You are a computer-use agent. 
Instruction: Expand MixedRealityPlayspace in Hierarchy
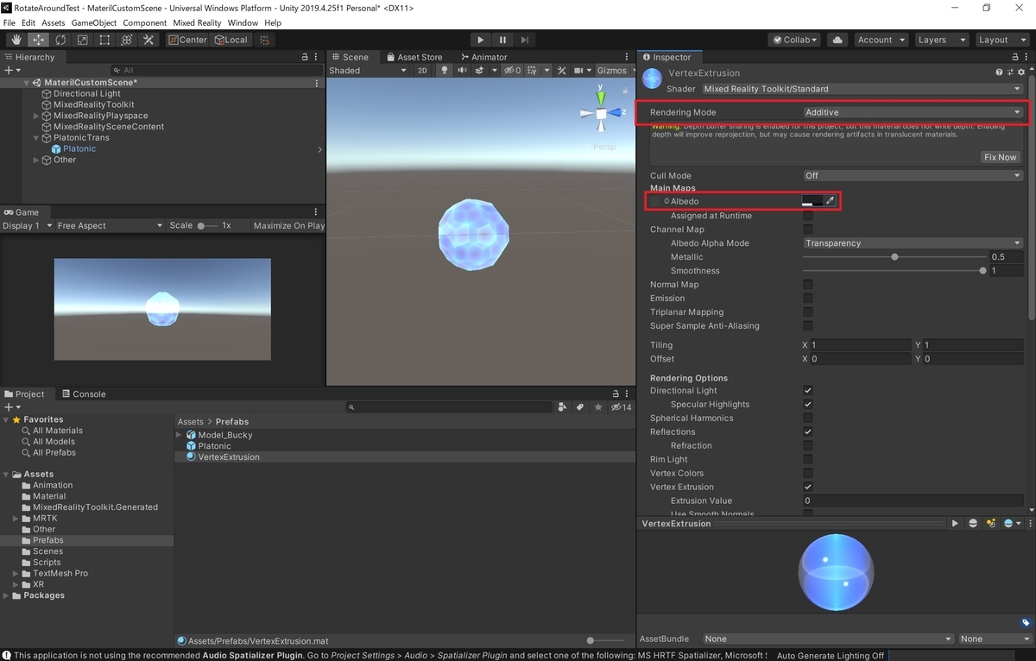tap(36, 116)
